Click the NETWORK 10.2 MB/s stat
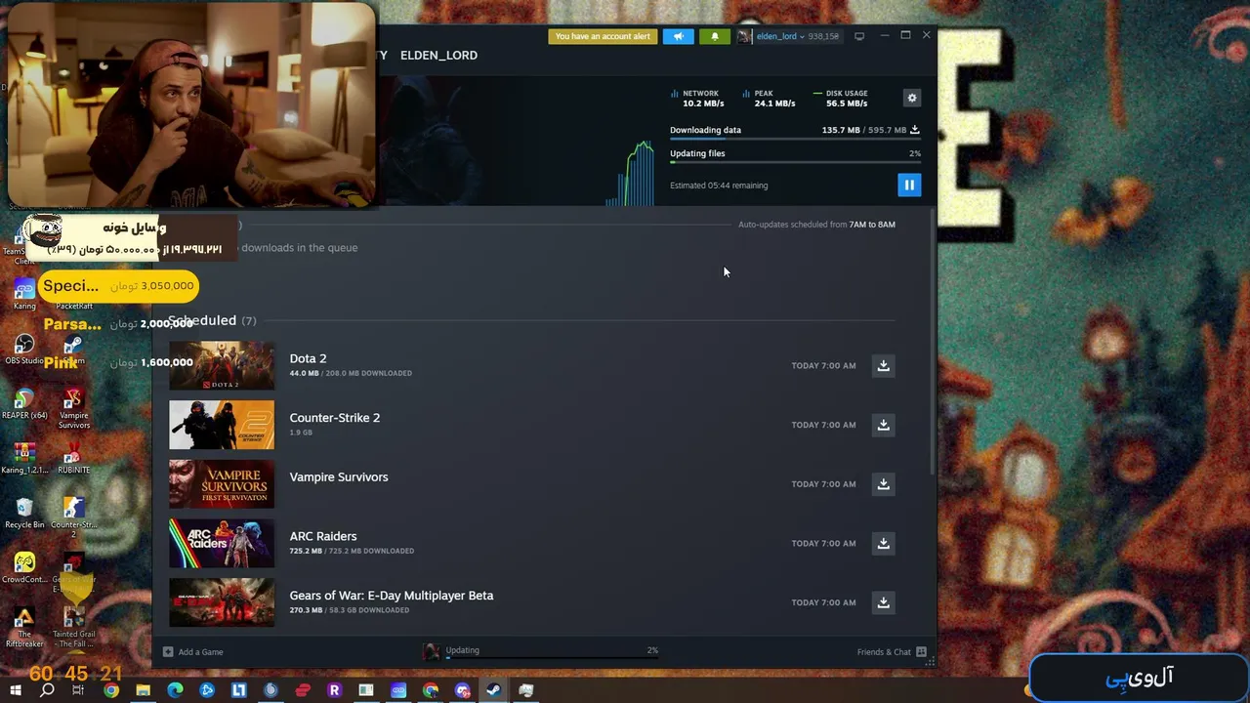This screenshot has height=703, width=1250. pos(697,99)
